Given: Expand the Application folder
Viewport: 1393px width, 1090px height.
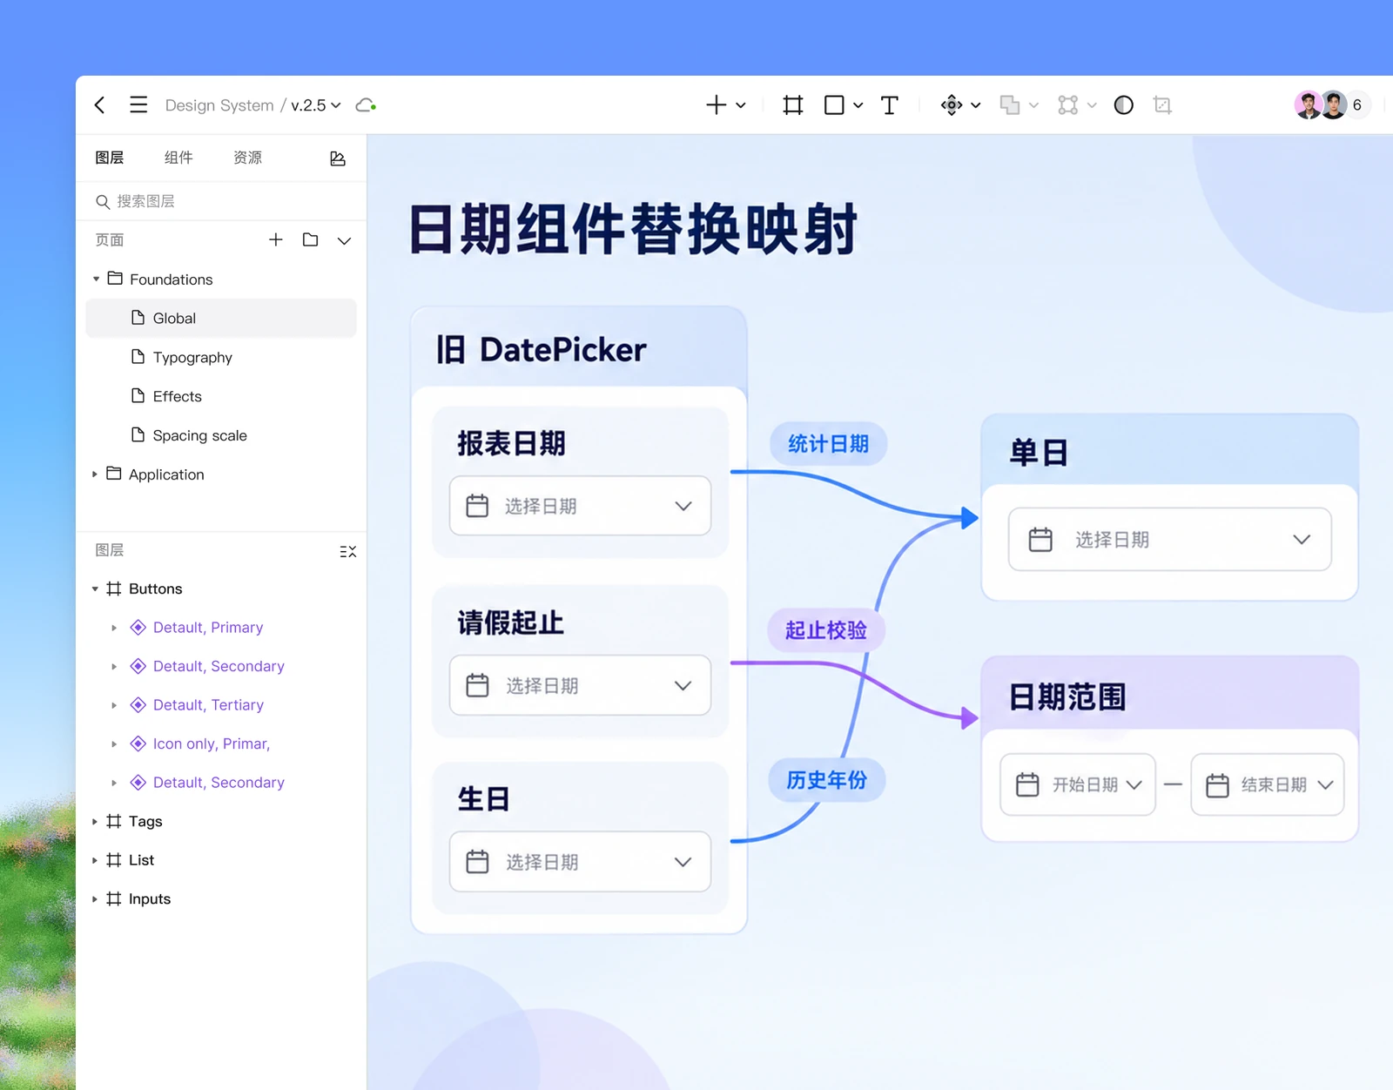Looking at the screenshot, I should point(95,474).
